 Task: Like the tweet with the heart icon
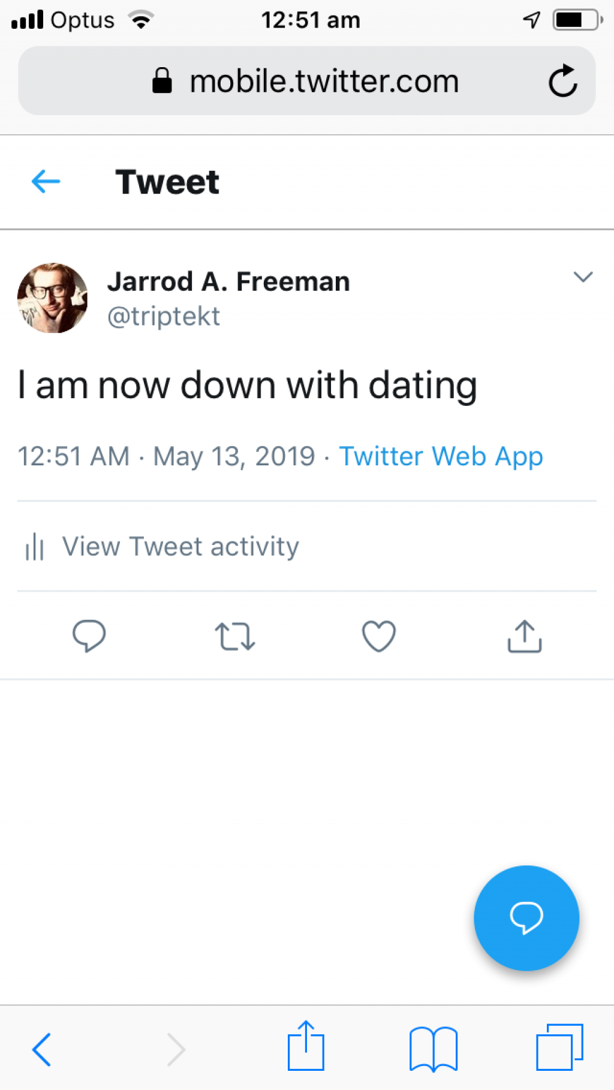(379, 636)
